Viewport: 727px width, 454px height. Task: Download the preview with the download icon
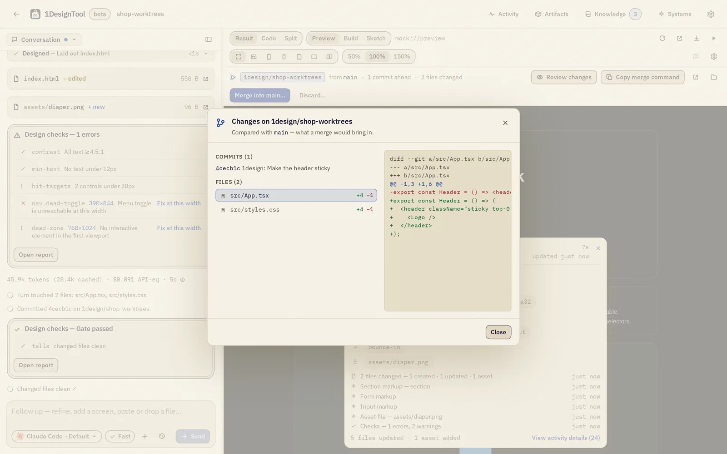click(x=697, y=39)
